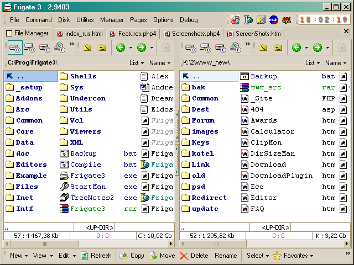Open the New dropdown in bottom bar
Image resolution: width=354 pixels, height=265 pixels.
click(19, 256)
